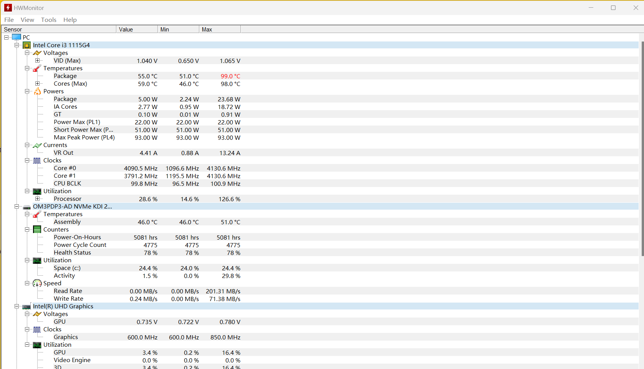This screenshot has height=369, width=644.
Task: Click the Counters green list icon
Action: pyautogui.click(x=37, y=230)
